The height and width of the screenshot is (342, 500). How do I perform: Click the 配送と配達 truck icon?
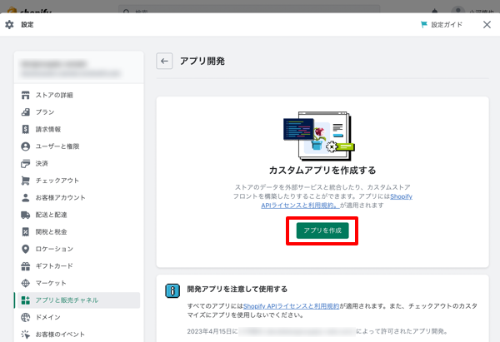click(26, 215)
